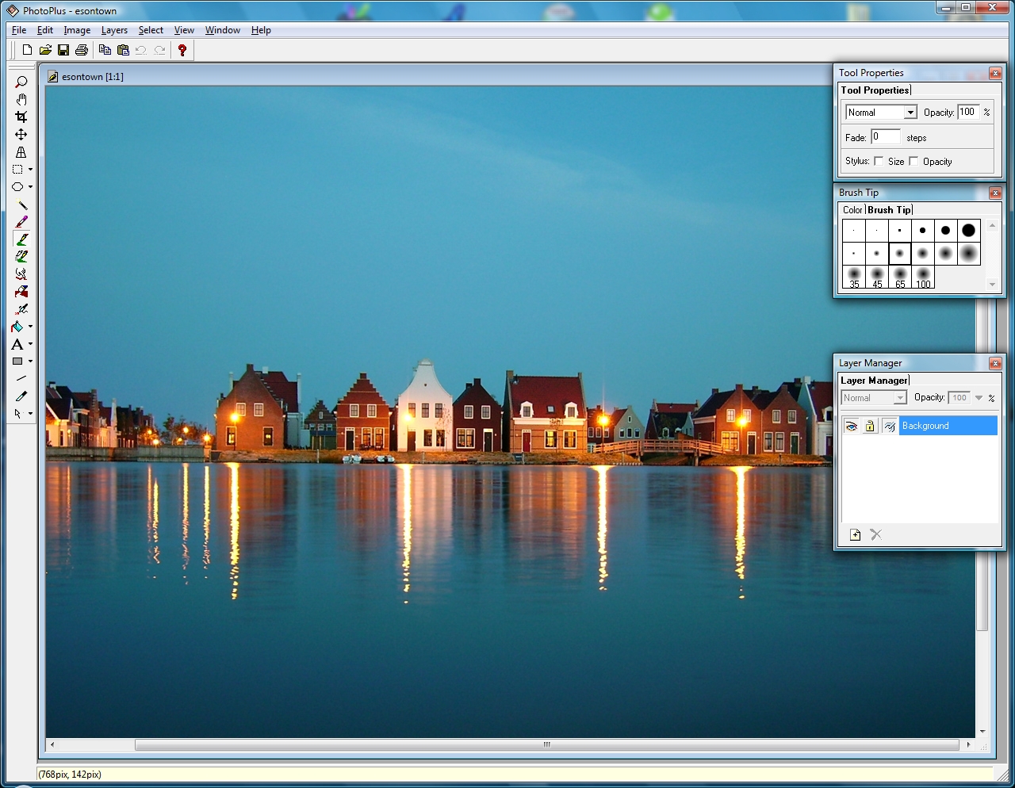Image resolution: width=1015 pixels, height=788 pixels.
Task: Expand the rectangle selection tool options arrow
Action: (x=30, y=170)
